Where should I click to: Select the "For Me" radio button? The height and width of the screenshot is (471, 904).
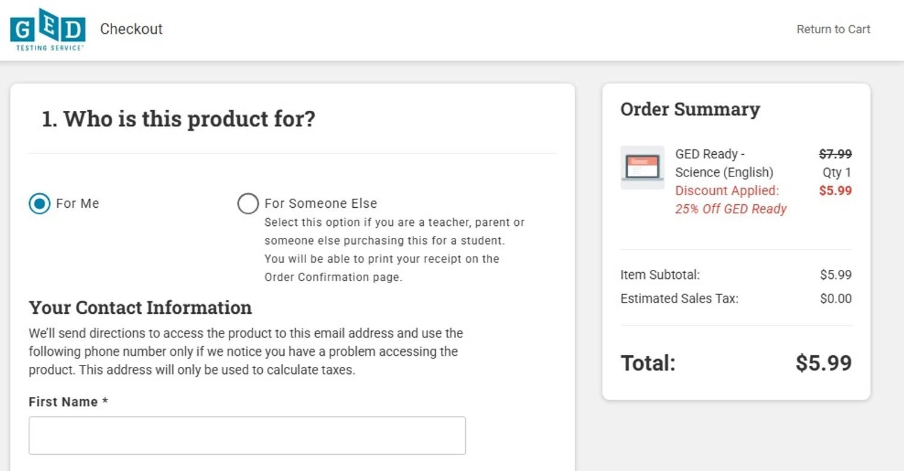pyautogui.click(x=40, y=204)
